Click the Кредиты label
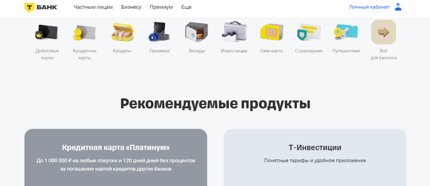This screenshot has height=186, width=430. coord(122,51)
